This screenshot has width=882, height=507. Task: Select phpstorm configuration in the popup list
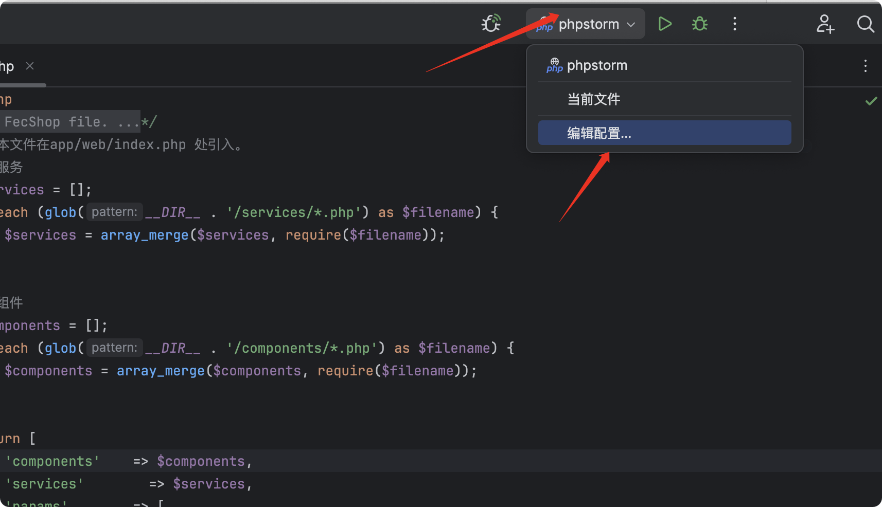597,65
